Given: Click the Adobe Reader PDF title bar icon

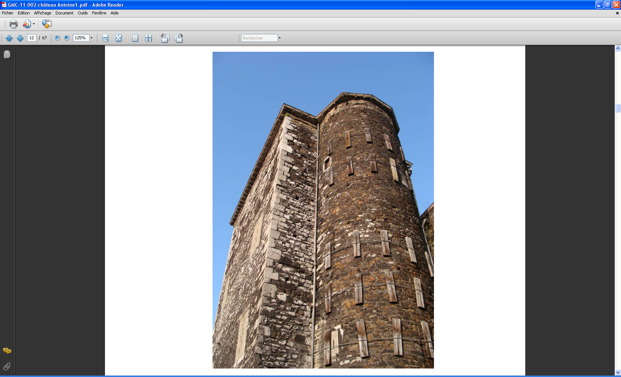Looking at the screenshot, I should point(4,5).
